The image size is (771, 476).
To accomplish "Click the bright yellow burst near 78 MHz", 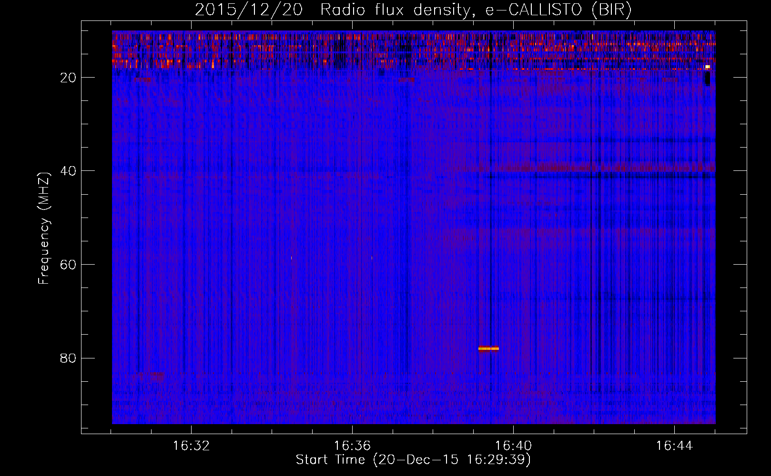I will (x=488, y=349).
